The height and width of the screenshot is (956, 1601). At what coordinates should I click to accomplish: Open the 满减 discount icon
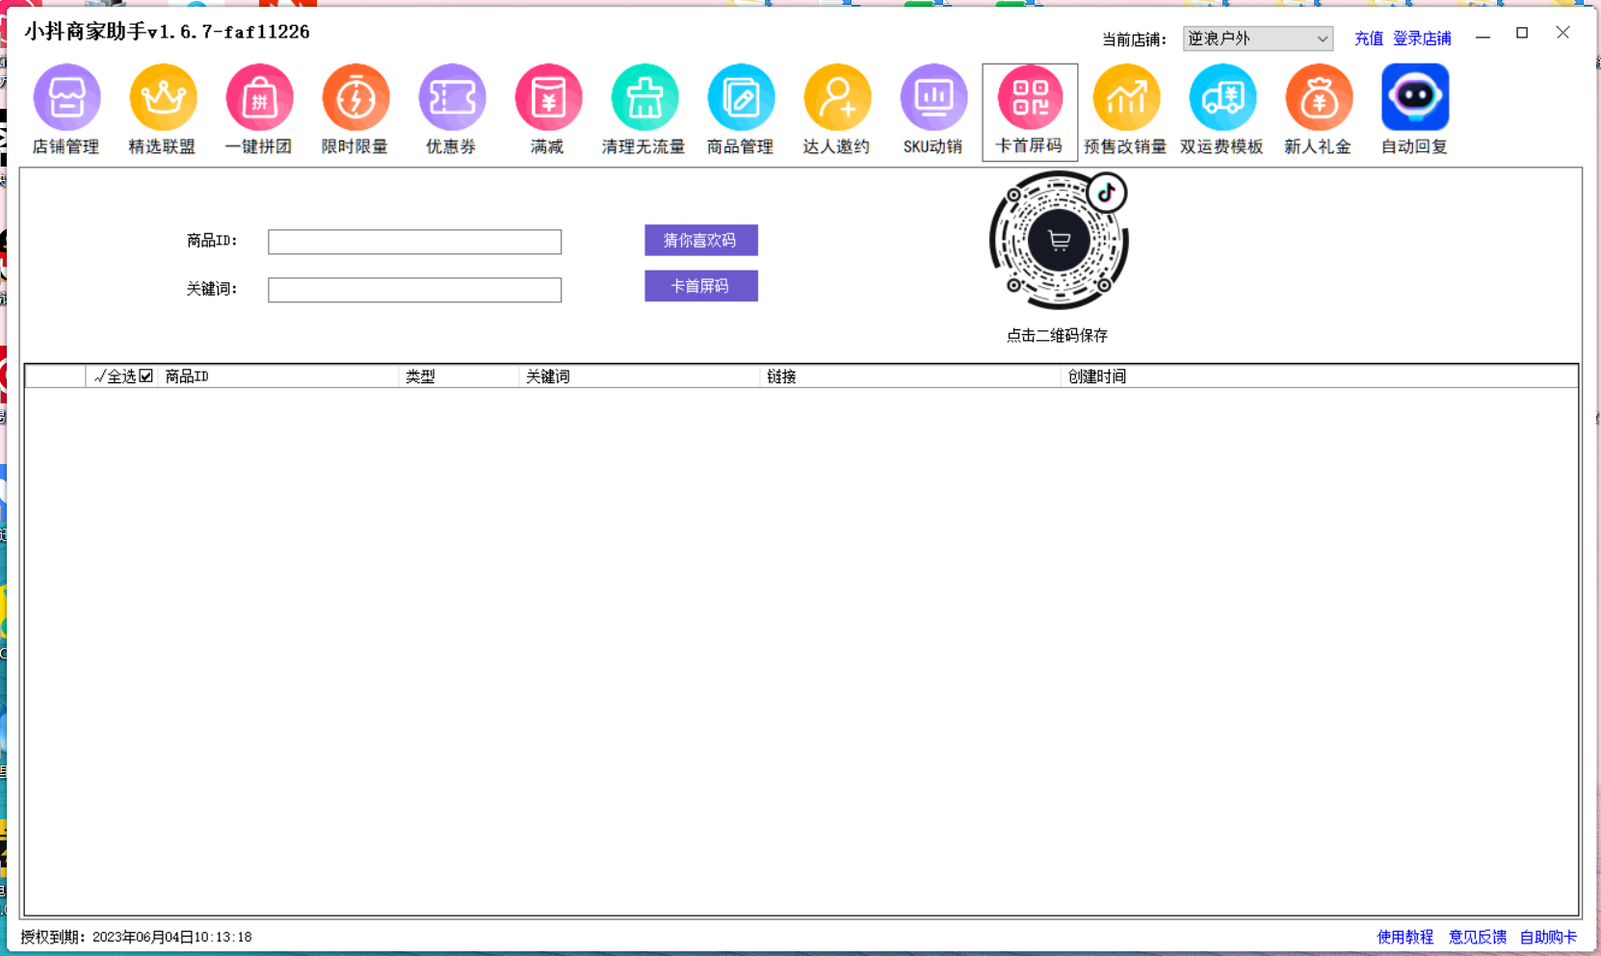(x=548, y=97)
